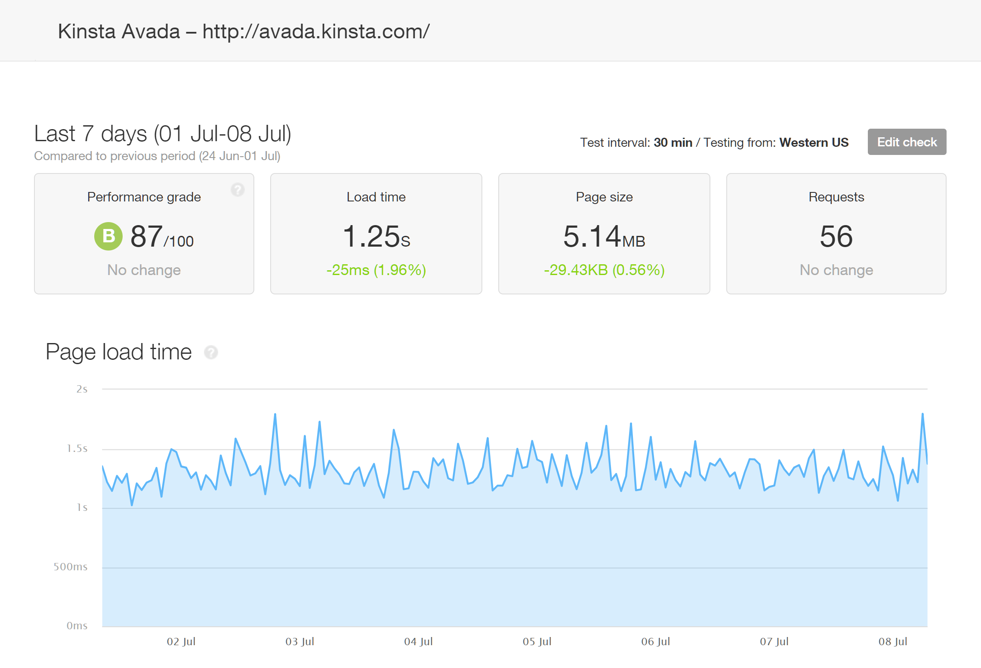Click the Western US testing location
The width and height of the screenshot is (981, 668).
[814, 142]
